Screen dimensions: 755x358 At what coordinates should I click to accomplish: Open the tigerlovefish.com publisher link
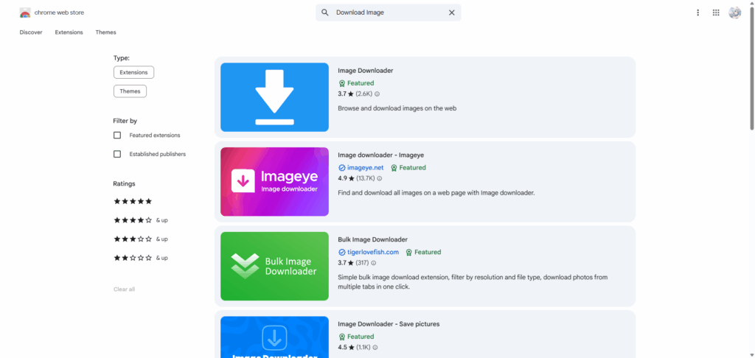[373, 252]
